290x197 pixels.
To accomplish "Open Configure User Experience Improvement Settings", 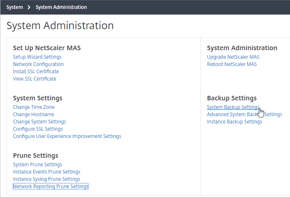I will point(67,136).
